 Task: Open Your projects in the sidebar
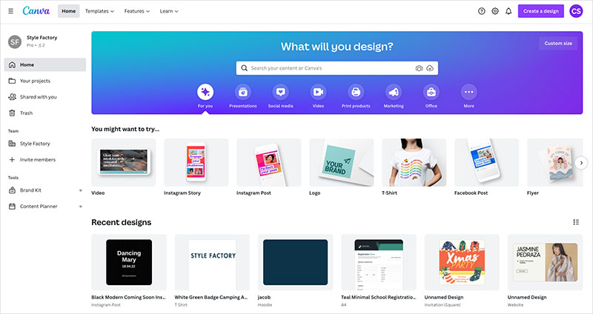tap(45, 81)
